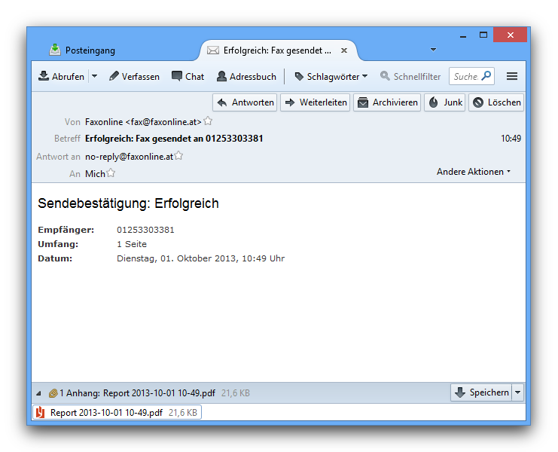
Task: Delete the message with Löschen
Action: tap(496, 102)
